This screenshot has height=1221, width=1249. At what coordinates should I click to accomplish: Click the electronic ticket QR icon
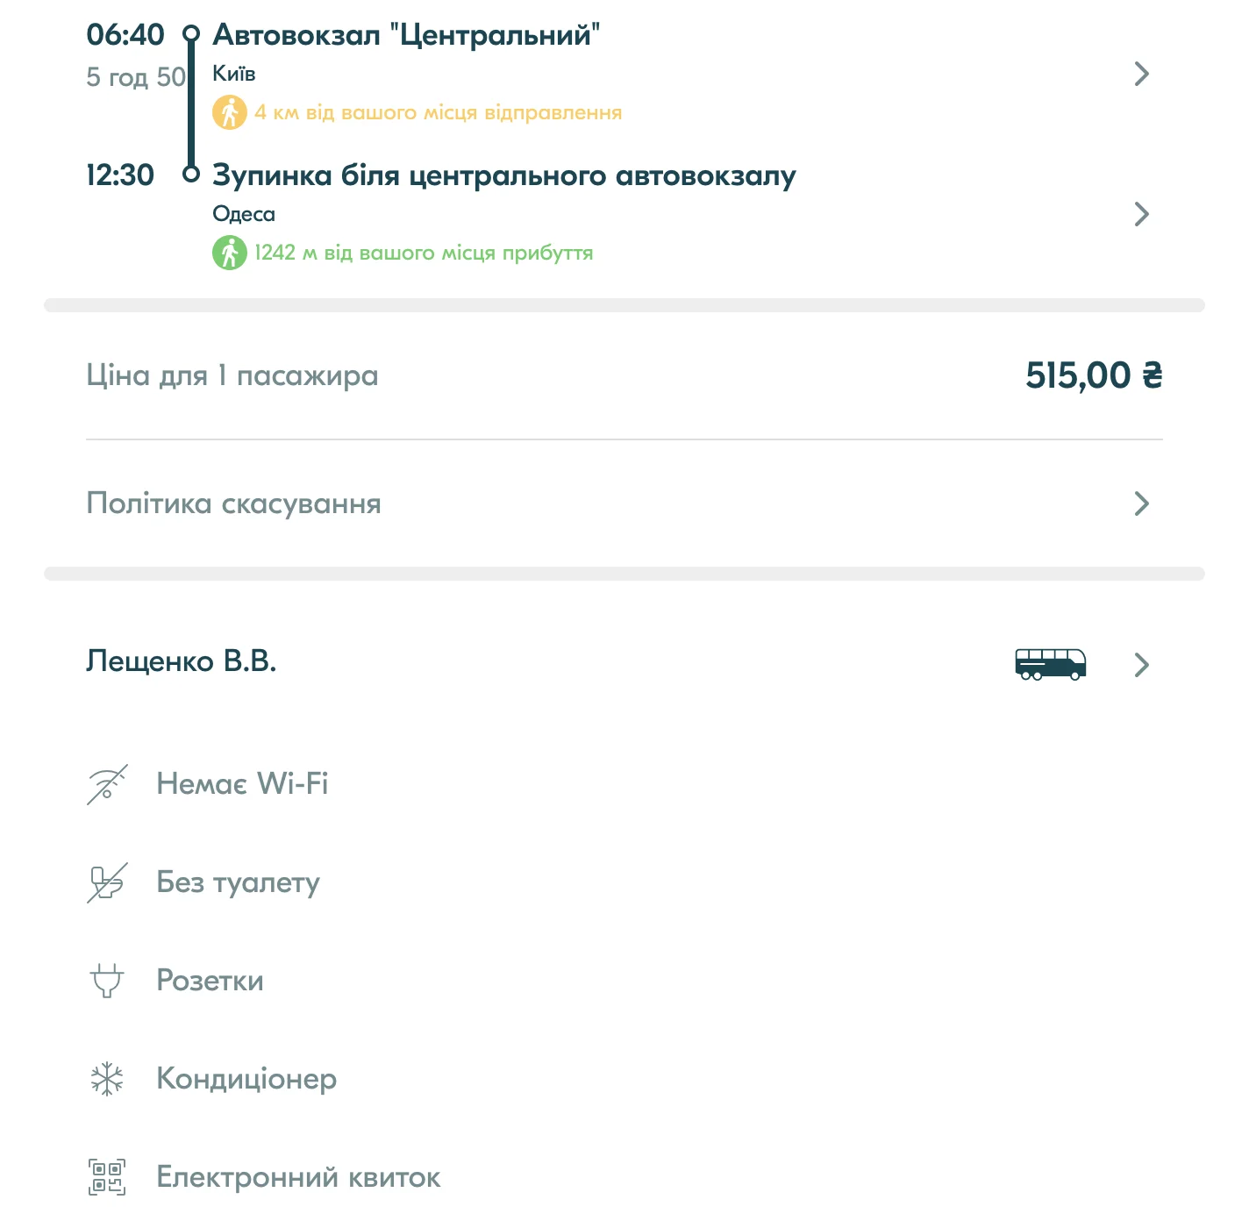(107, 1177)
